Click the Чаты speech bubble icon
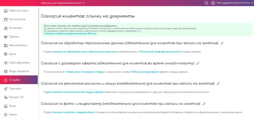 6,115
